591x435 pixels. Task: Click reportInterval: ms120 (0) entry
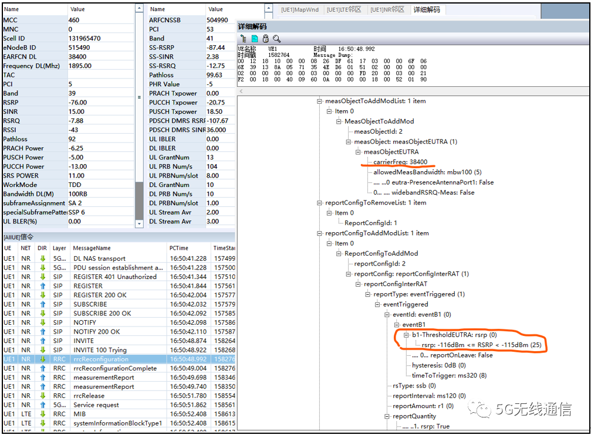[x=429, y=396]
